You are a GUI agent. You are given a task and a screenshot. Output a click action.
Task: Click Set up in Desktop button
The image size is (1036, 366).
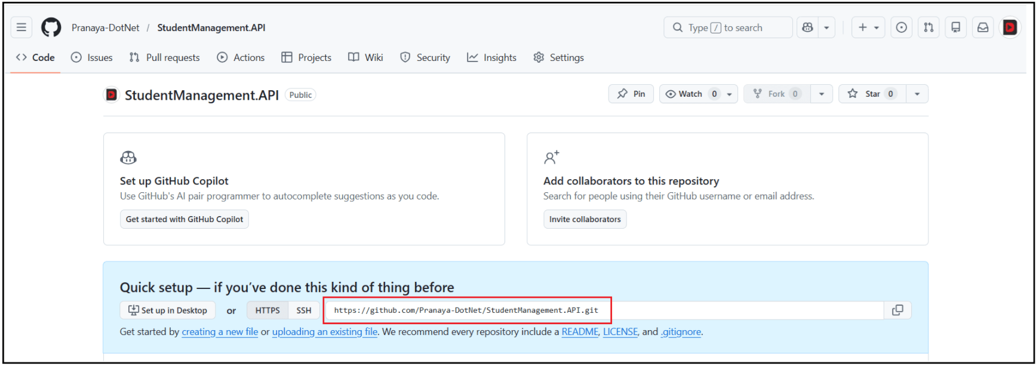point(168,310)
